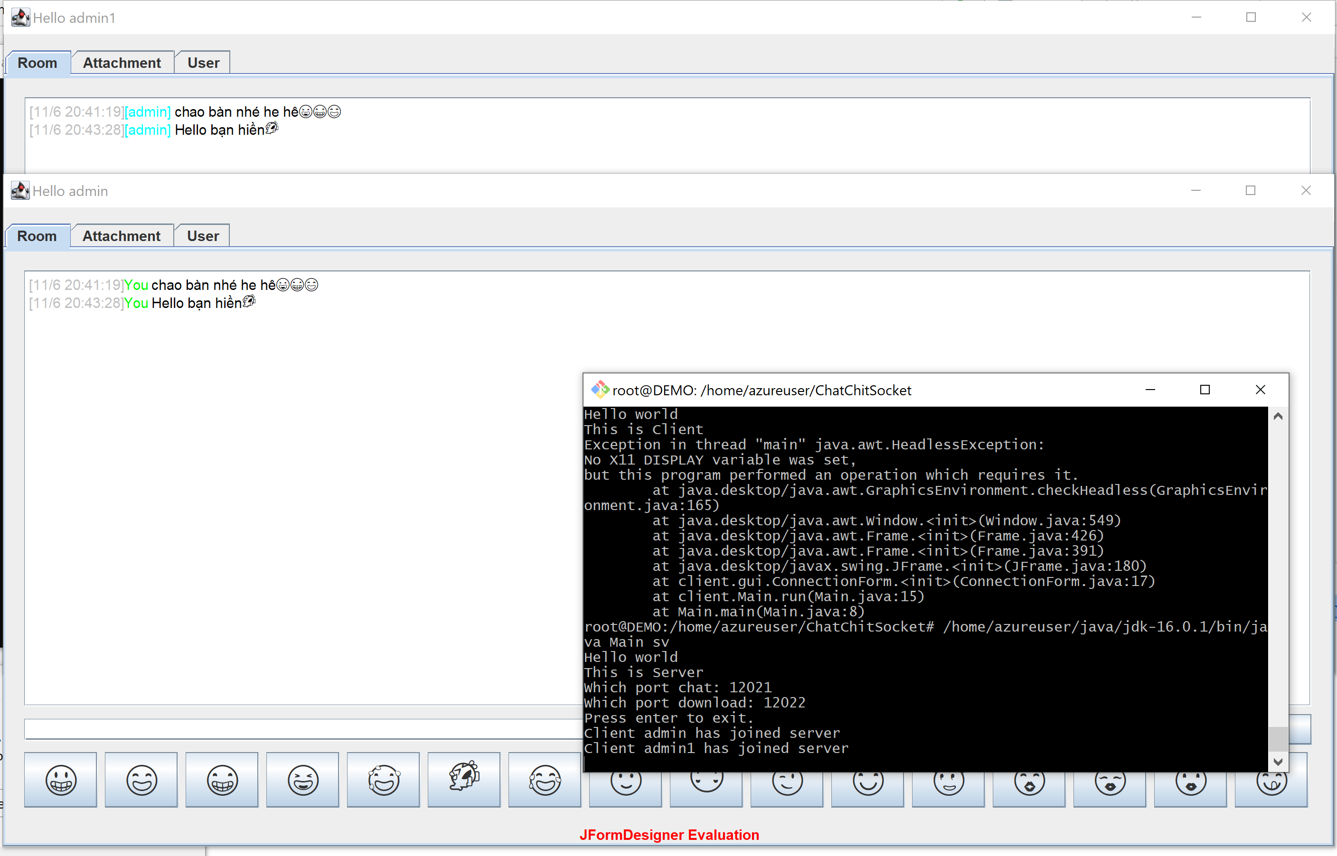Insert the squinting laughter emoji
Image resolution: width=1337 pixels, height=856 pixels.
302,779
